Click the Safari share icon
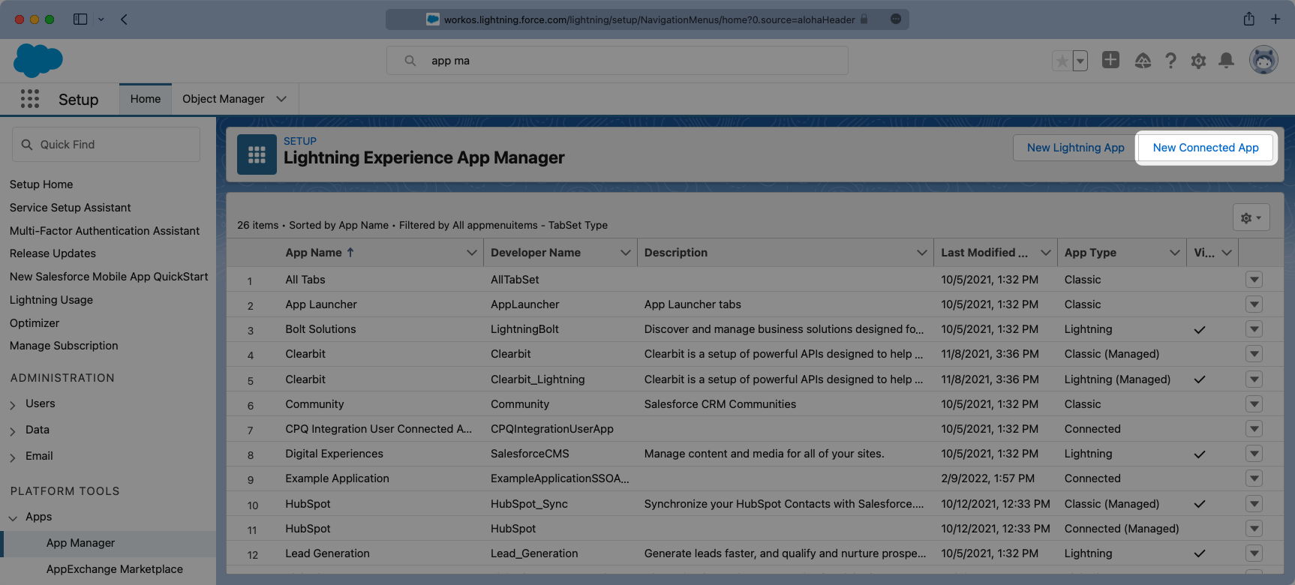Image resolution: width=1295 pixels, height=585 pixels. (1248, 19)
